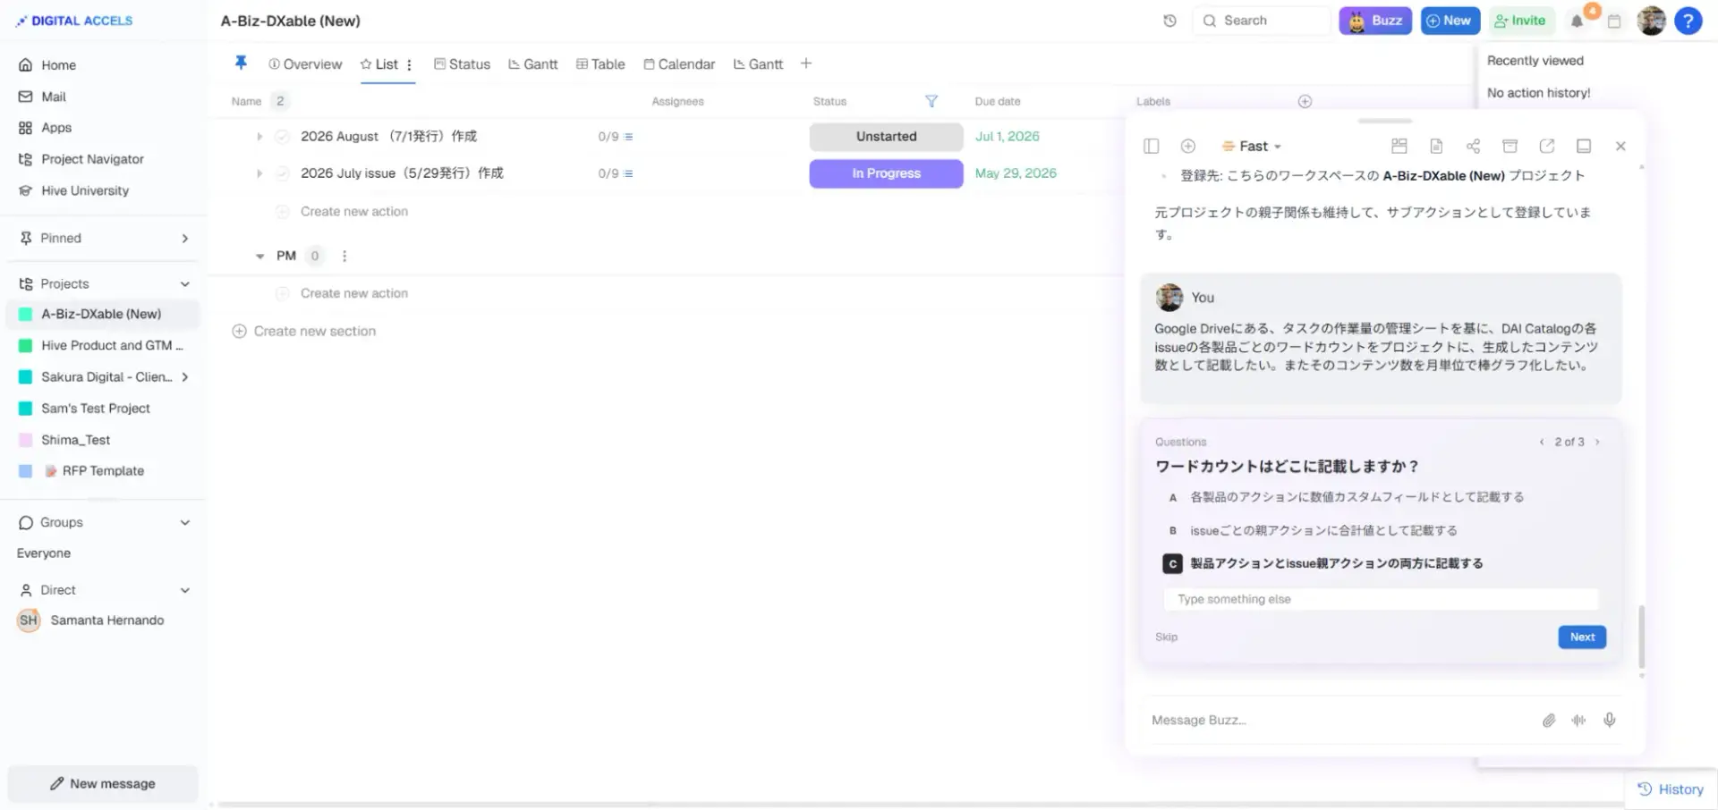The width and height of the screenshot is (1718, 810).
Task: Mark 2026 August action as complete
Action: 282,137
